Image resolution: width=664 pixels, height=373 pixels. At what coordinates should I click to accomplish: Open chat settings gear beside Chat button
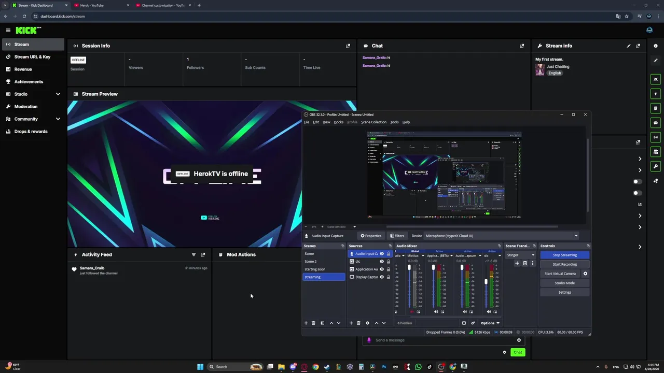click(504, 352)
